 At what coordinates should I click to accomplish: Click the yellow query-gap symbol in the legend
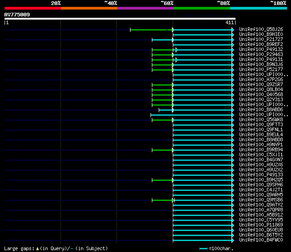click(37, 248)
